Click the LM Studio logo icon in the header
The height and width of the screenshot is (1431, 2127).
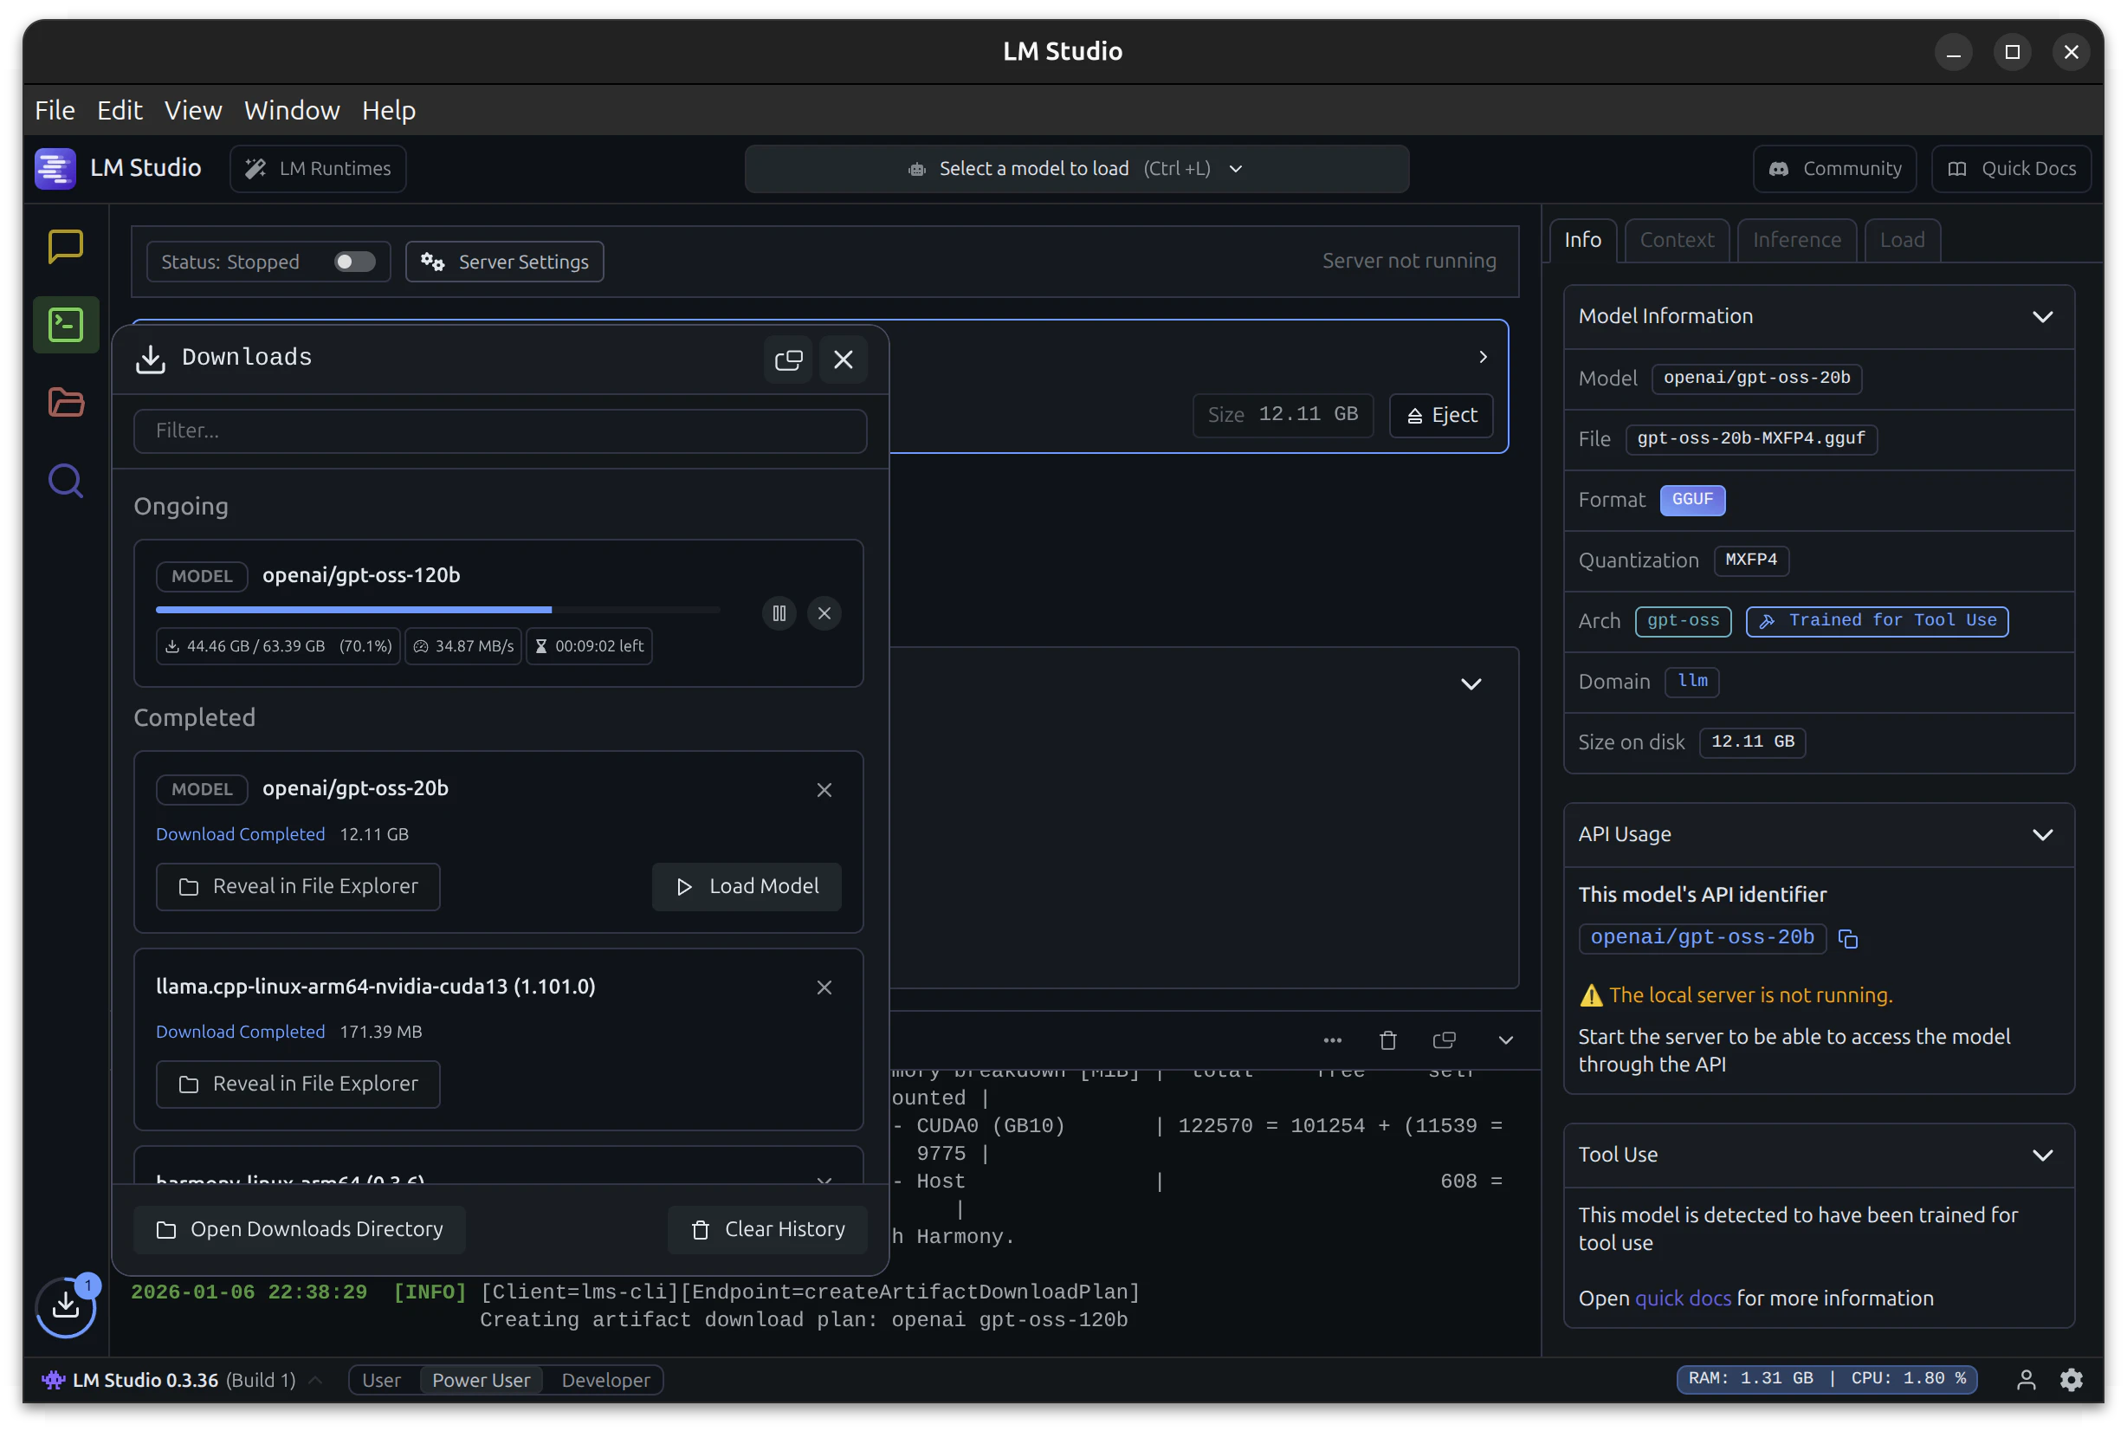pos(55,169)
